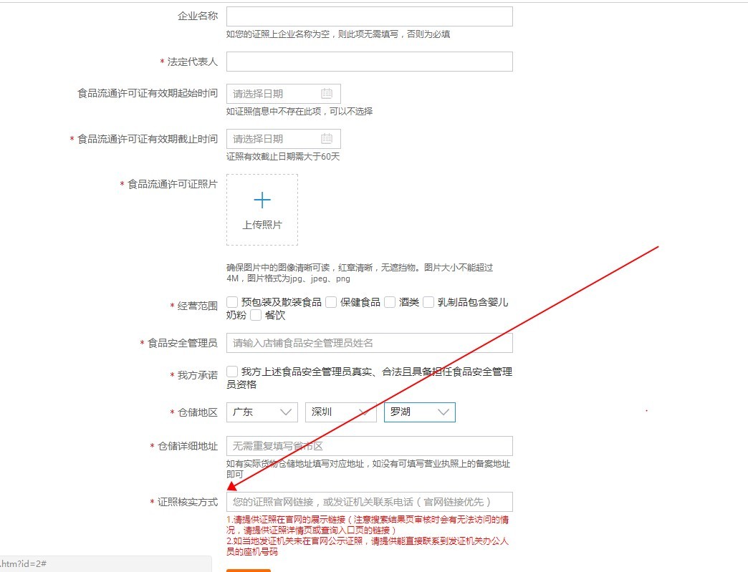The width and height of the screenshot is (748, 572).
Task: Open the 有效期起始时间 date picker field
Action: tap(283, 94)
